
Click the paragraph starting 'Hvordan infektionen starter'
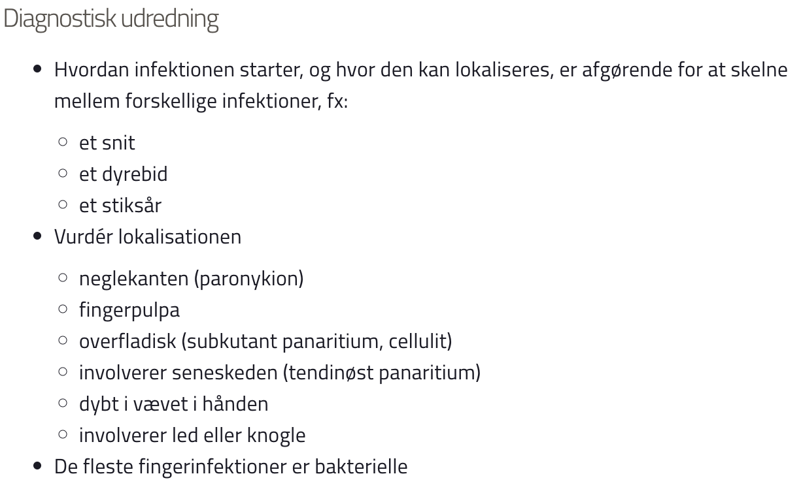point(420,86)
